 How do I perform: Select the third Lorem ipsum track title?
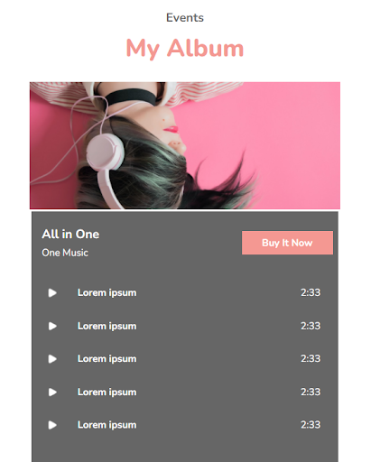coord(107,359)
